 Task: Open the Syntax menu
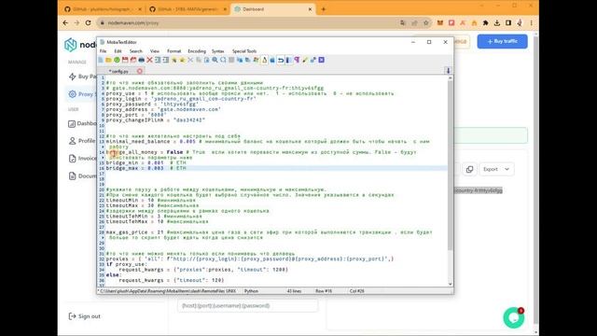pyautogui.click(x=217, y=51)
